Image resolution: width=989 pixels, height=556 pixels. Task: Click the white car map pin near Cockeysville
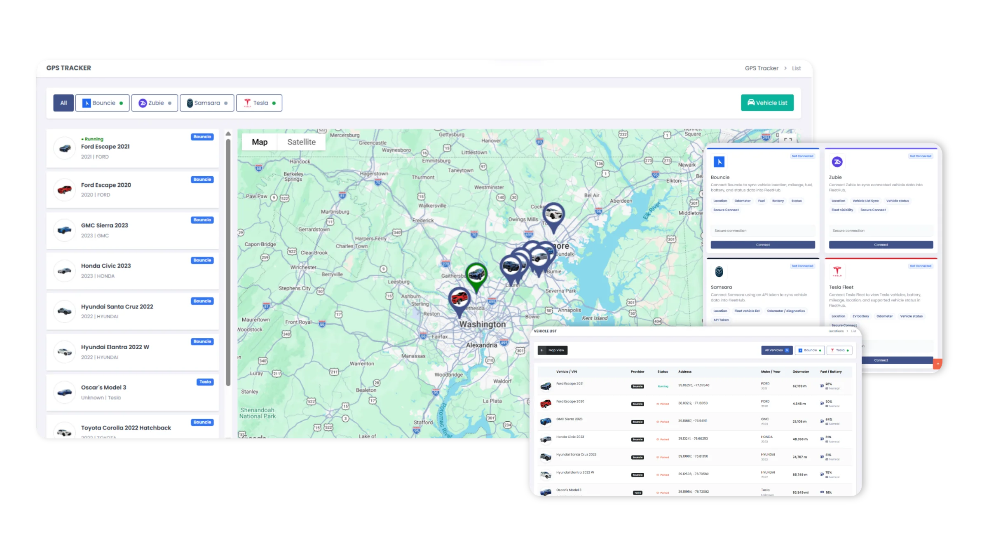pyautogui.click(x=553, y=215)
